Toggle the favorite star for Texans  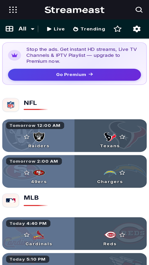pyautogui.click(x=122, y=137)
